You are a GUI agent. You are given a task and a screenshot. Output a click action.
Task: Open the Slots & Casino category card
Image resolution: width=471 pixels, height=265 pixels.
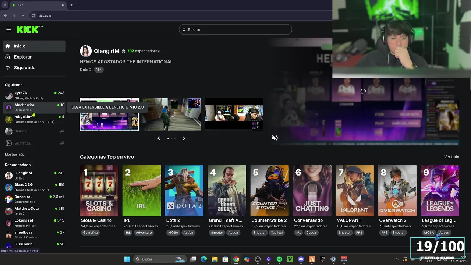pos(99,191)
